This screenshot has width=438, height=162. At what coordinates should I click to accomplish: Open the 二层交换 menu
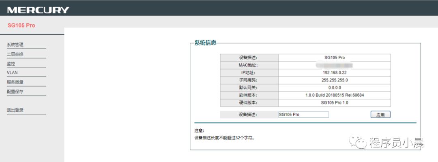15,54
